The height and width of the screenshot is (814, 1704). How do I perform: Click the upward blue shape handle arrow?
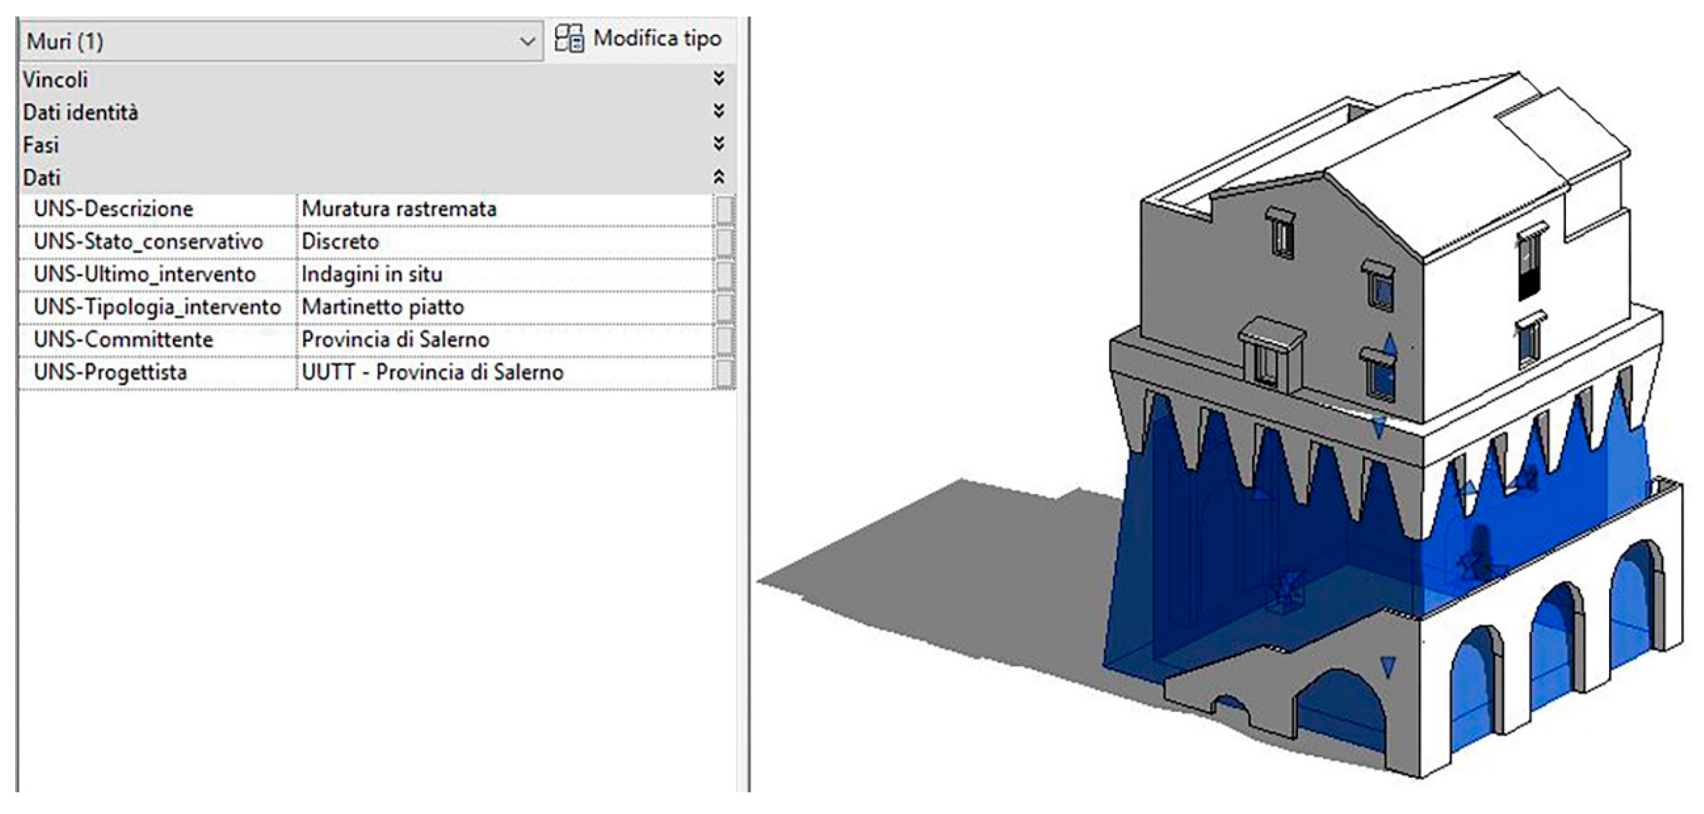pos(1390,344)
